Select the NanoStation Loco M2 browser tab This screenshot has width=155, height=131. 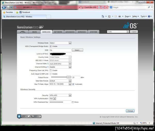coord(24,17)
